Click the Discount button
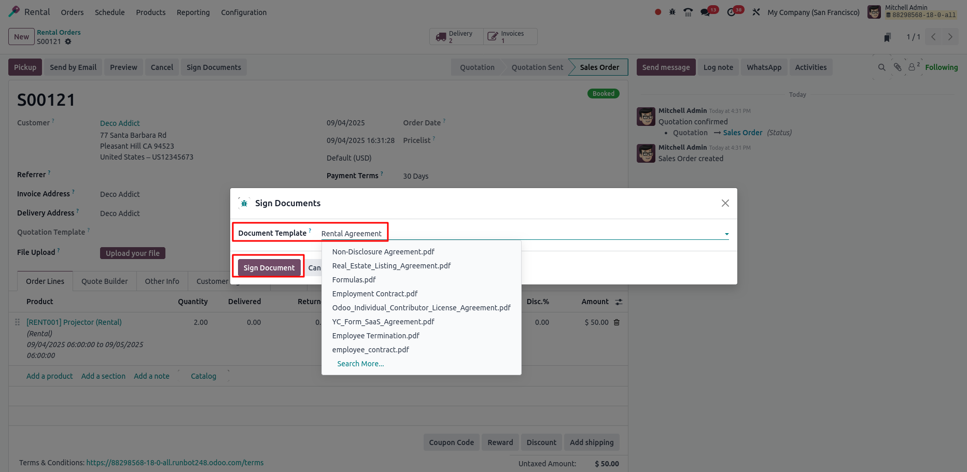 (541, 442)
